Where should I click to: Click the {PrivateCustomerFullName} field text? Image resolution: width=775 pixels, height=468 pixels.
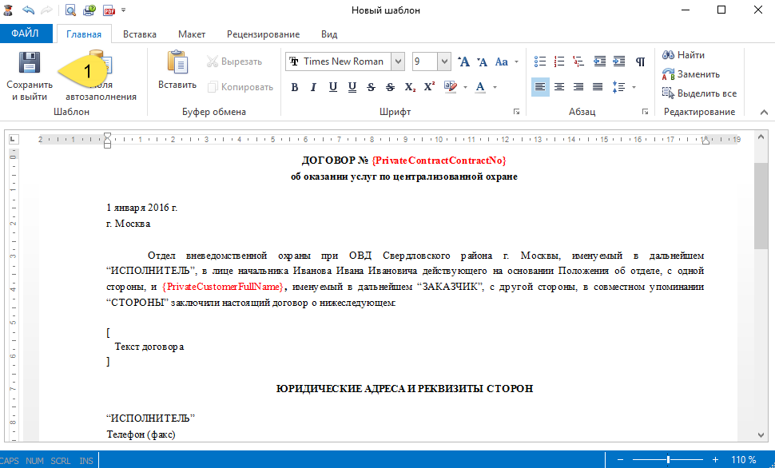(224, 287)
